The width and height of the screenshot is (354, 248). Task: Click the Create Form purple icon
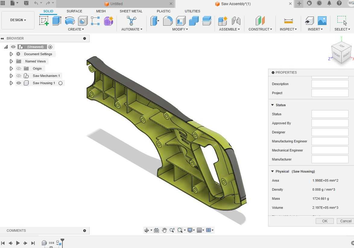pyautogui.click(x=109, y=21)
